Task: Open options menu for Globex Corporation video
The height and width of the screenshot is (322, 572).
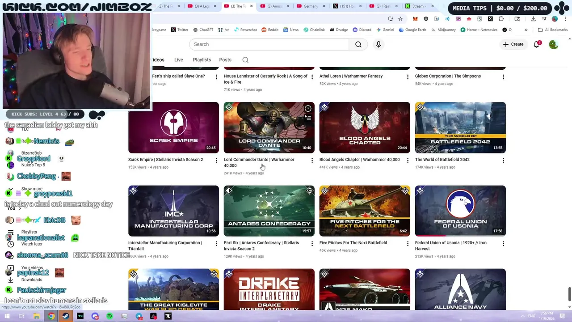Action: click(x=503, y=77)
